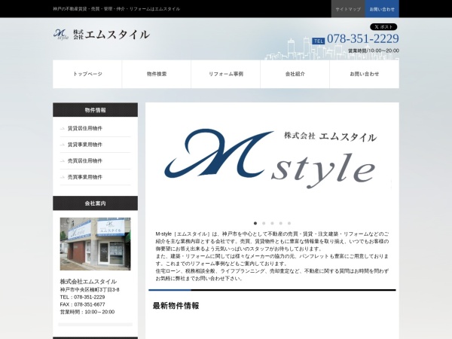452x339 pixels.
Task: Click the 最新物件情報 section heading
Action: [x=176, y=306]
